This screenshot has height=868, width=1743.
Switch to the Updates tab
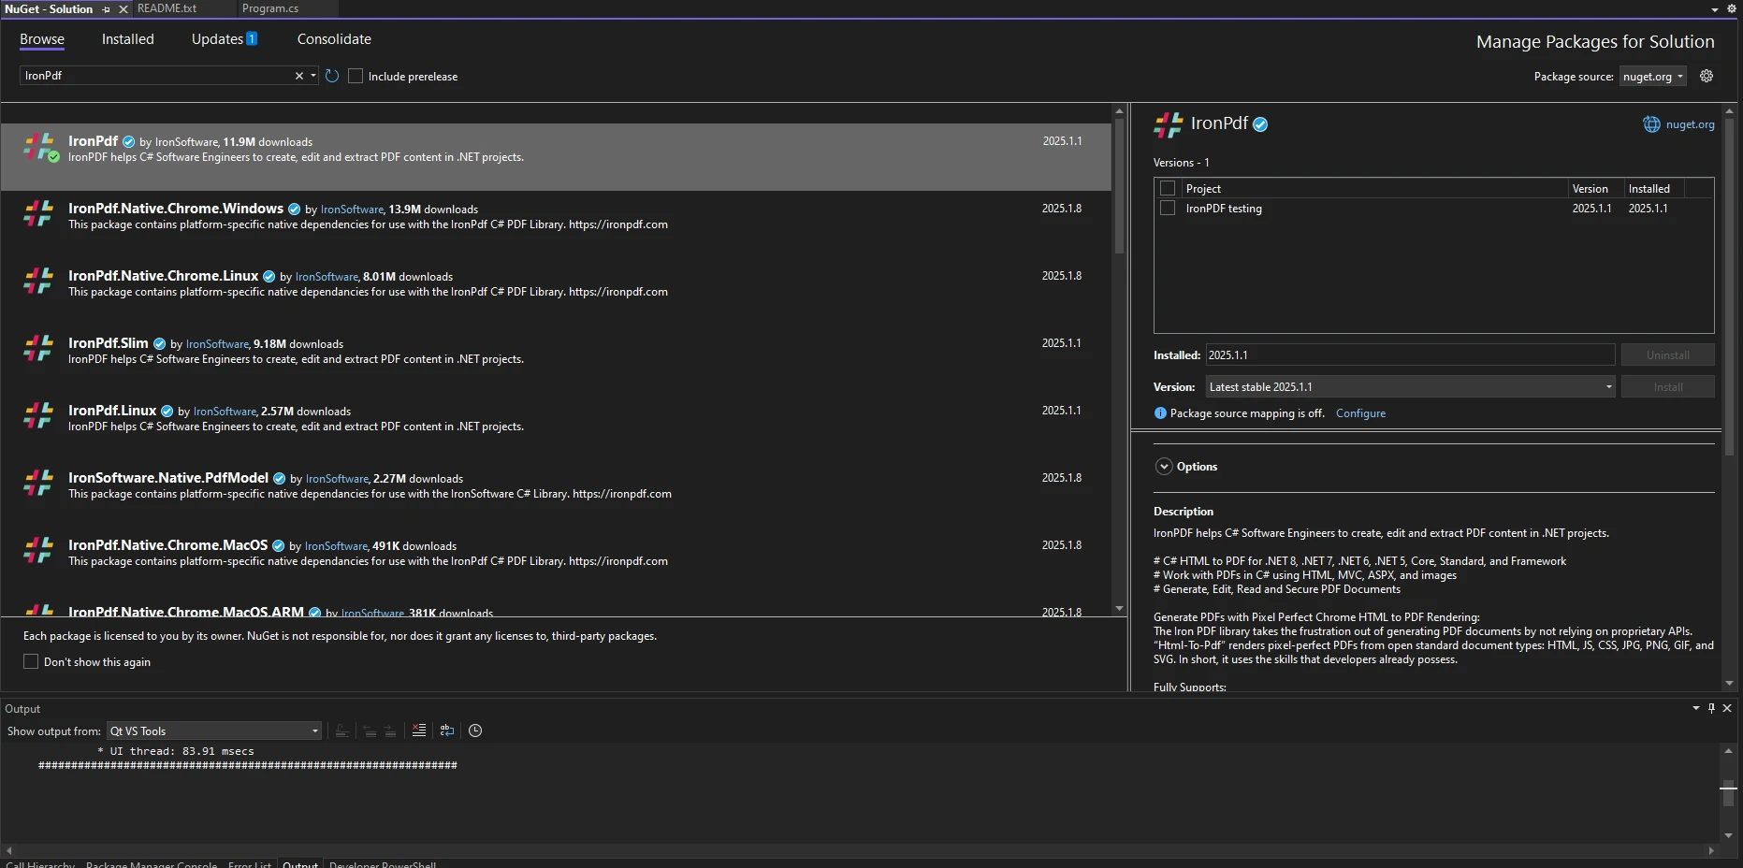225,39
